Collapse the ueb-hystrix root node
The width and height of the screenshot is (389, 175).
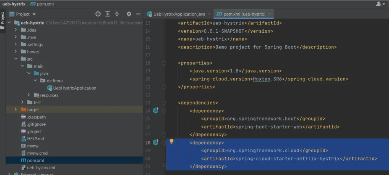pos(10,23)
